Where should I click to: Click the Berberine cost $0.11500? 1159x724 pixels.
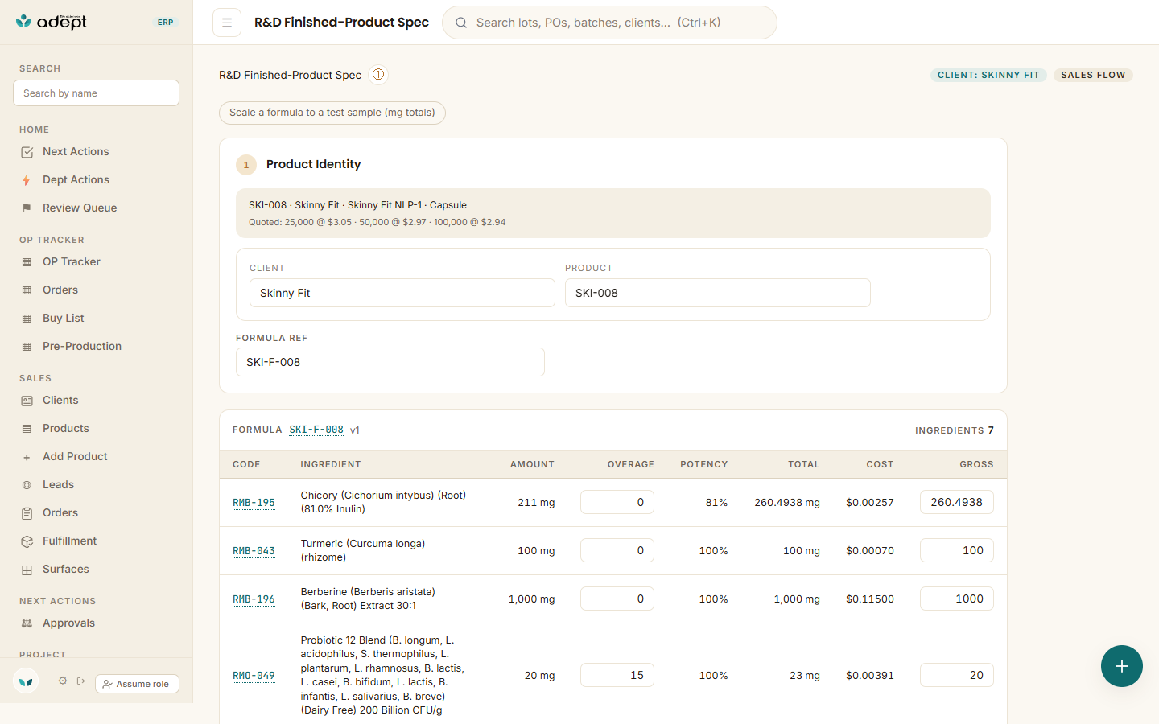pos(870,599)
